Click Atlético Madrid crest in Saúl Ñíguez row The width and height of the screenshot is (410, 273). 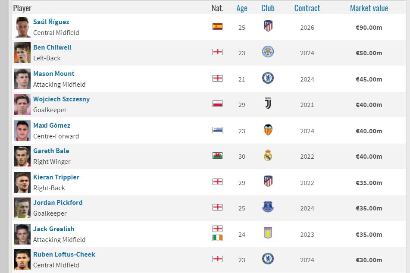click(x=268, y=26)
